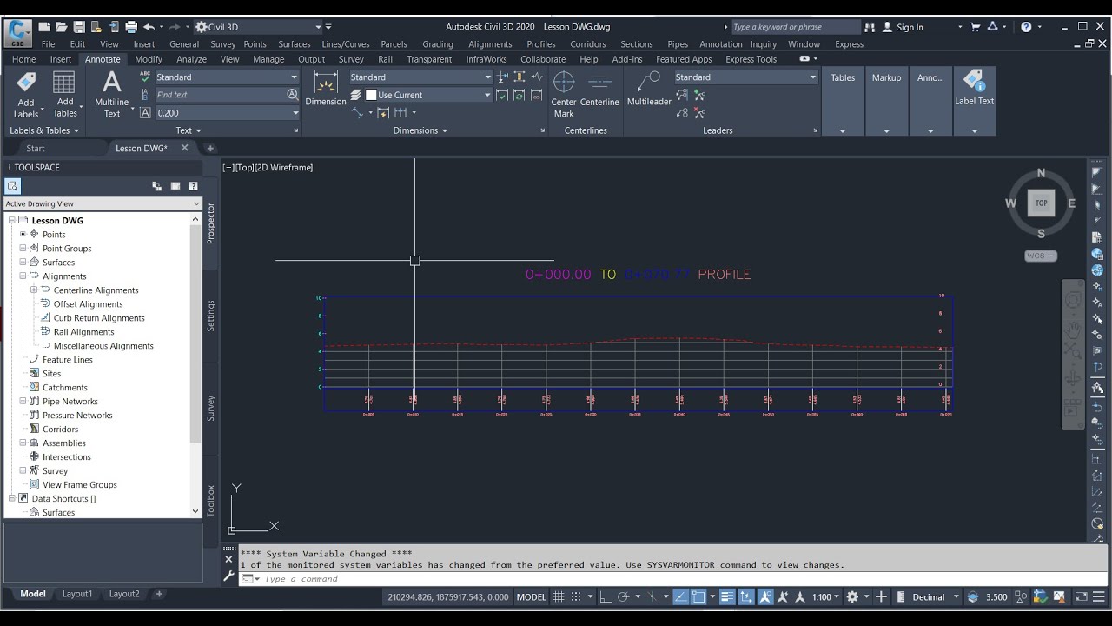The height and width of the screenshot is (626, 1112).
Task: Click the Dimension tool icon
Action: point(326,83)
